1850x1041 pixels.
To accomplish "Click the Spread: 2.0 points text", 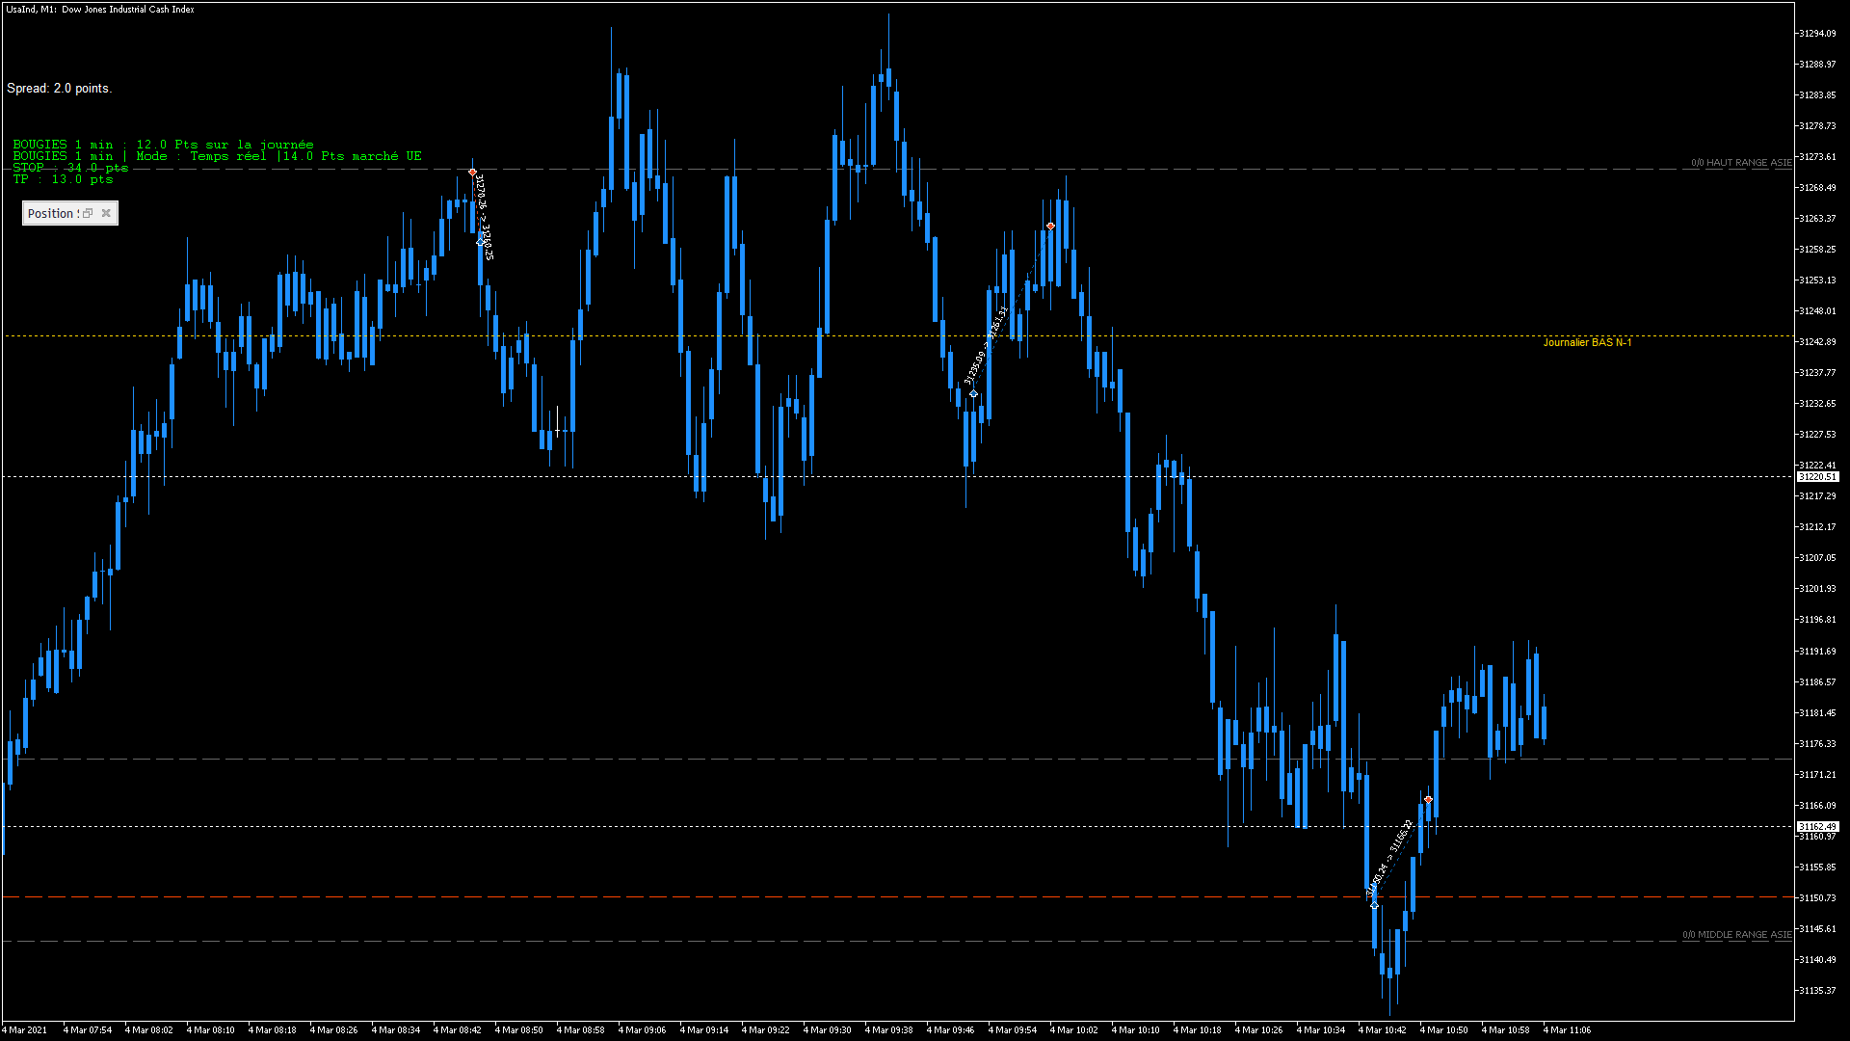I will click(x=59, y=89).
